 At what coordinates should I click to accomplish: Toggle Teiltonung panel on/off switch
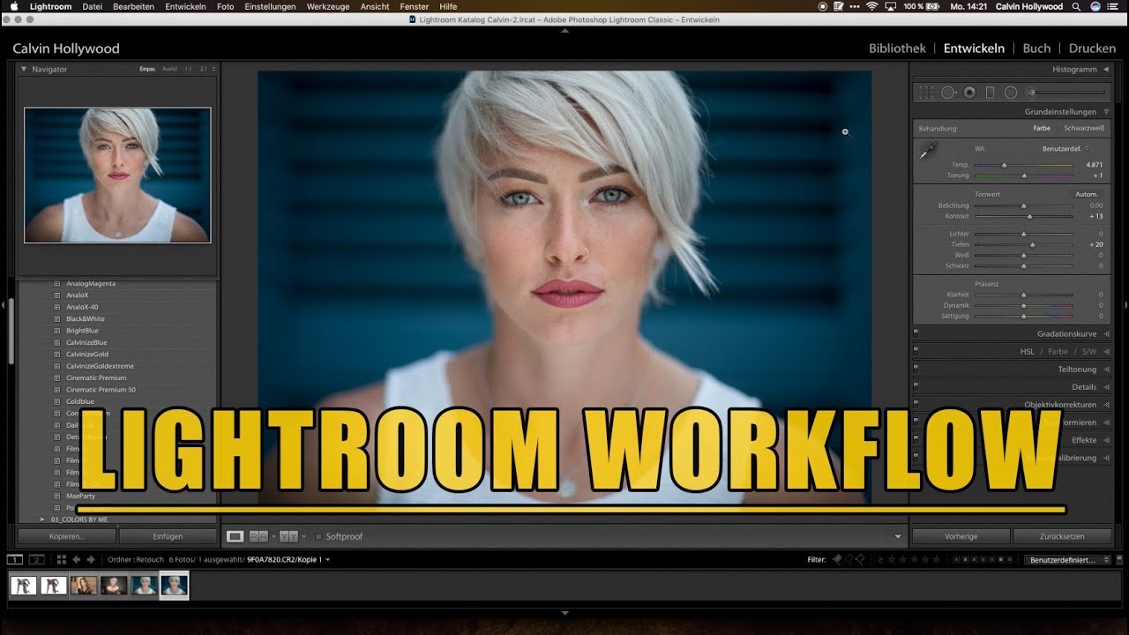pos(916,370)
